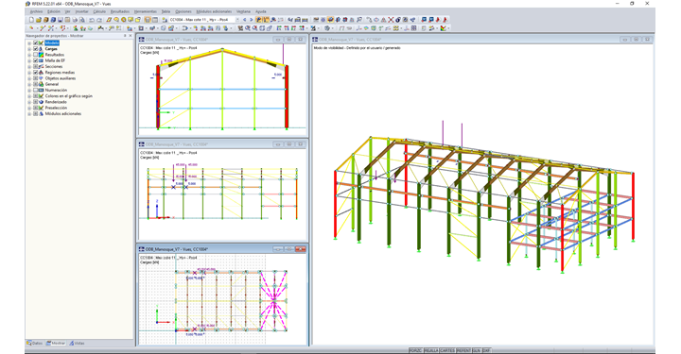Toggle the REJILLA status bar button
Image resolution: width=681 pixels, height=354 pixels.
pos(431,350)
